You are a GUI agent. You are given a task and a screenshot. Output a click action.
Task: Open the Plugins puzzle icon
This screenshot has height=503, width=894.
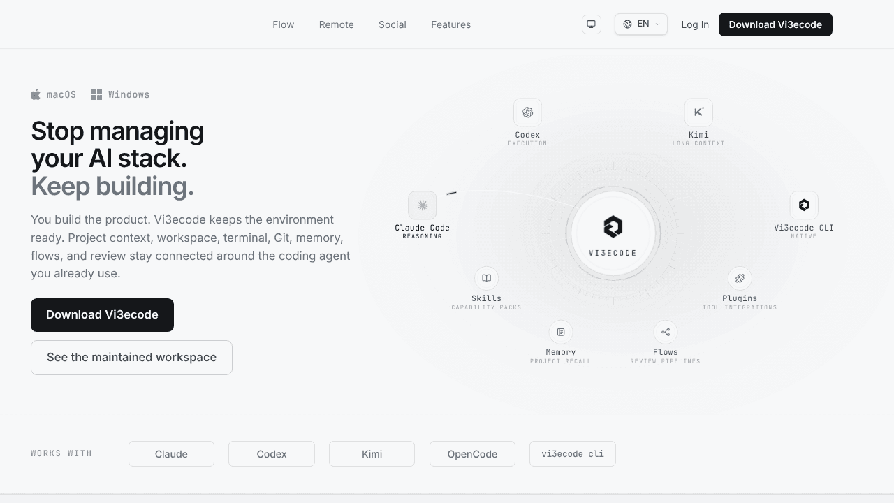740,278
